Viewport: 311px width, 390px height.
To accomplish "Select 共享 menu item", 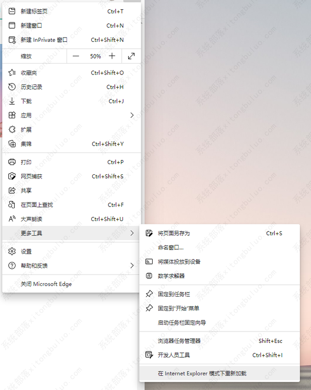I will (x=72, y=190).
